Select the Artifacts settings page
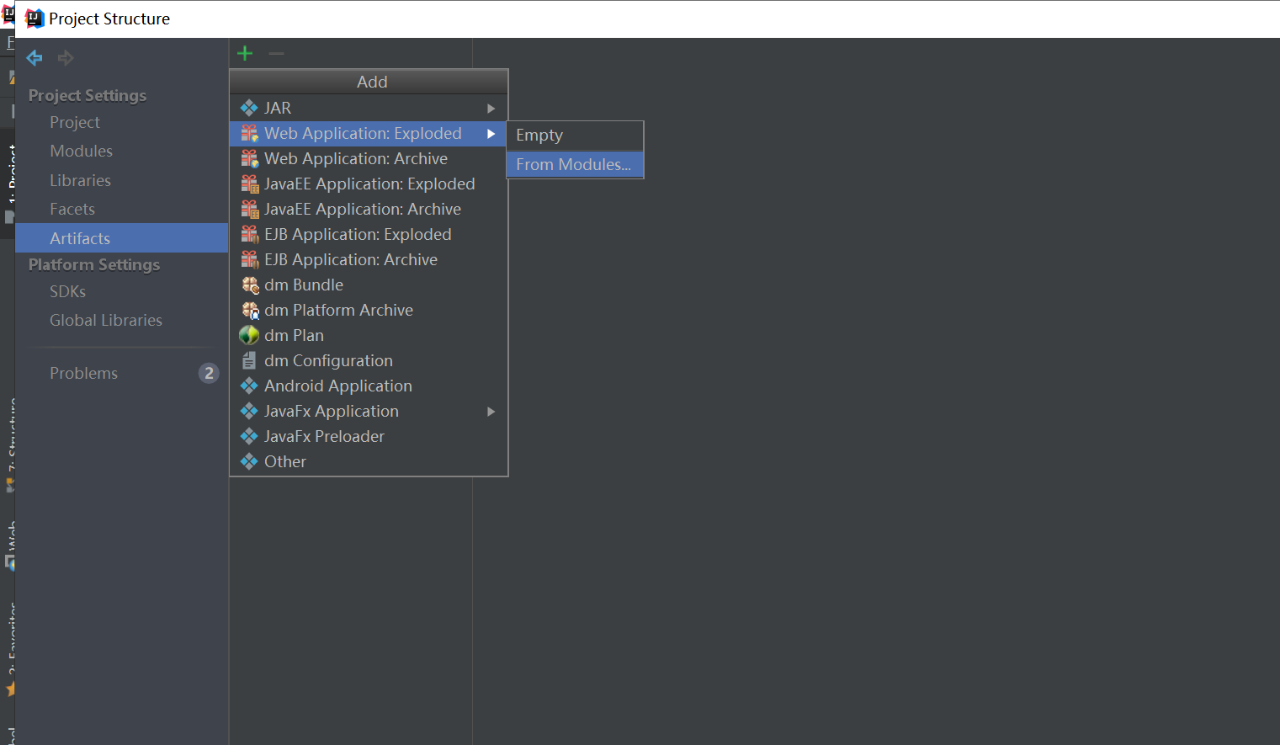The height and width of the screenshot is (745, 1280). click(x=122, y=238)
